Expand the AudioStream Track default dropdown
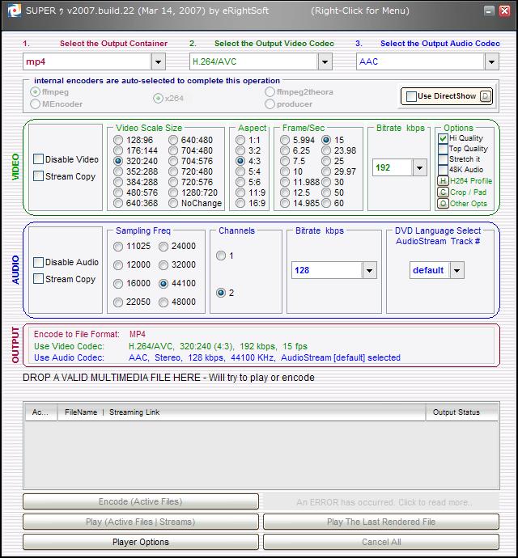This screenshot has height=558, width=518. pos(456,270)
